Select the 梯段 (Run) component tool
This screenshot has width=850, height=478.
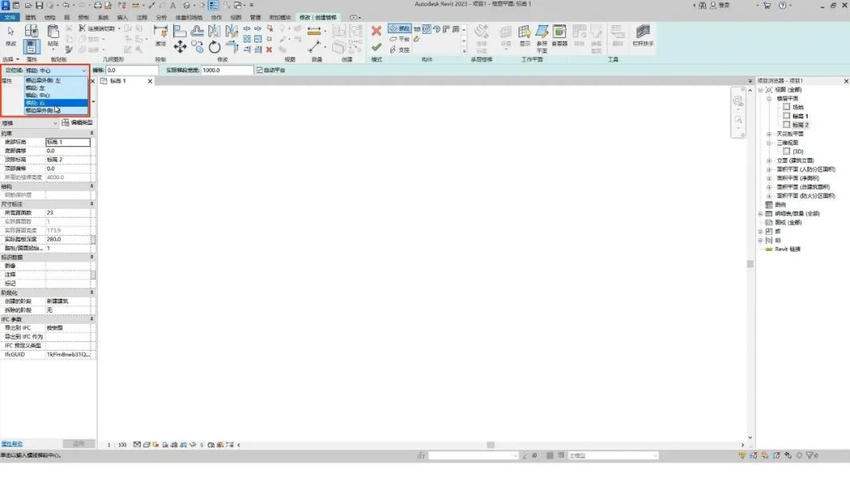click(400, 28)
